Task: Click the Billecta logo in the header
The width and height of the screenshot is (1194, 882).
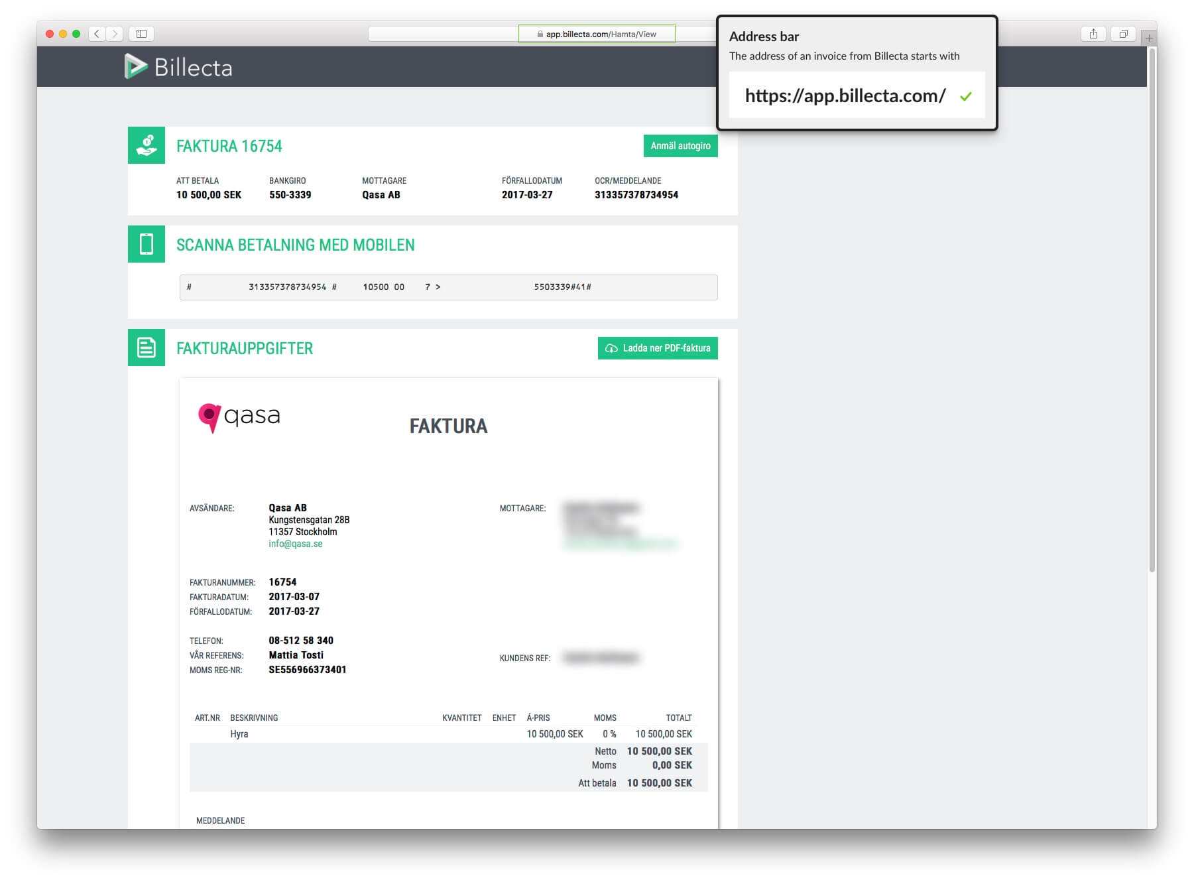Action: pos(178,67)
